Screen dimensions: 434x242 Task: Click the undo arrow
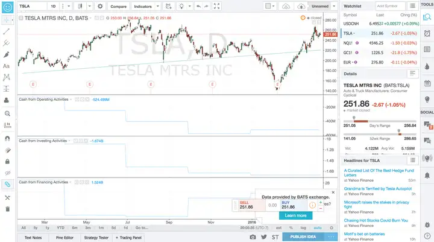[198, 6]
